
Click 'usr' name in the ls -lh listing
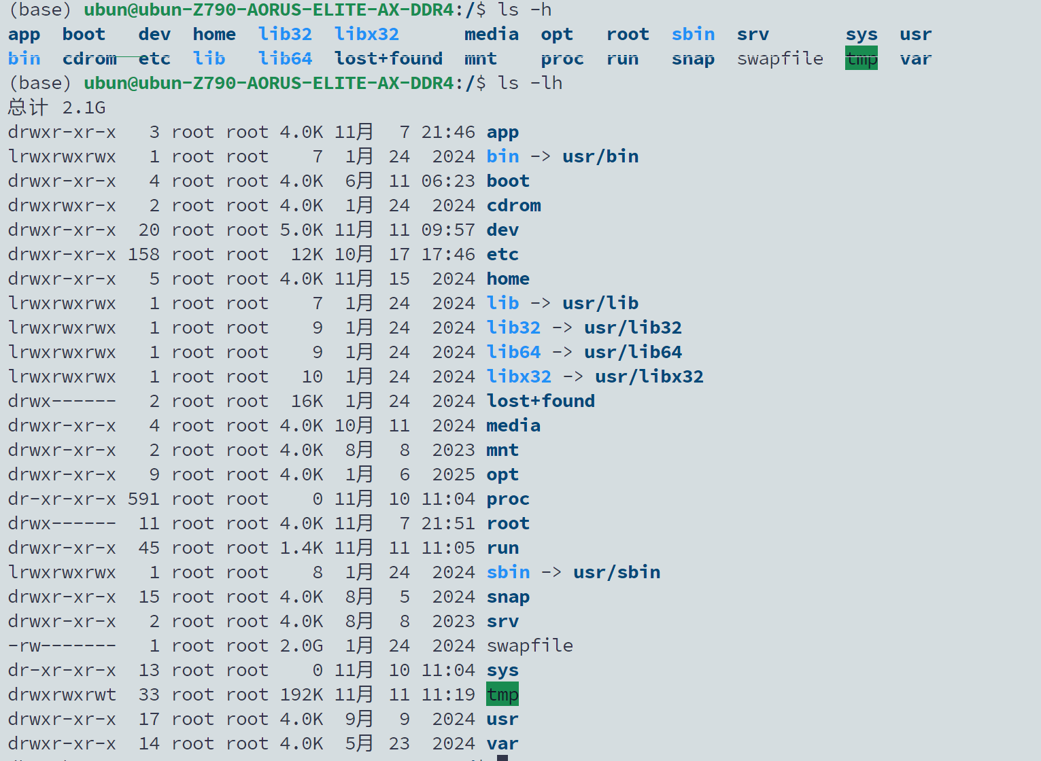pyautogui.click(x=503, y=720)
